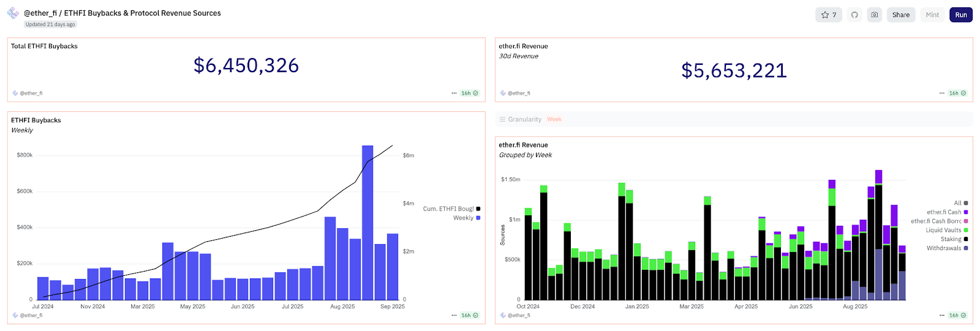Click the 16h freshness badge on weekly buybacks chart
Viewport: 980px width, 331px height.
[469, 315]
